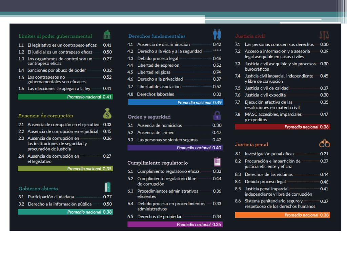Screen dimensions: 347x260
Task: Click the 'Límites al poder gubernamental' heading
Action: 55,36
